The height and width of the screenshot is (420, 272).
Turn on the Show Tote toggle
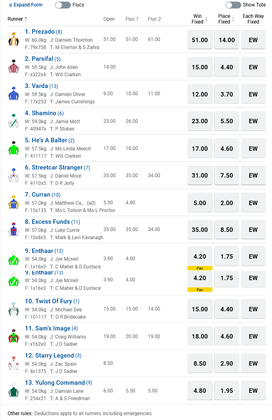pos(233,5)
